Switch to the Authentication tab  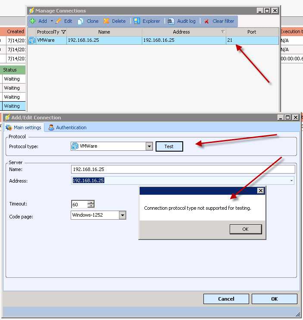click(67, 127)
